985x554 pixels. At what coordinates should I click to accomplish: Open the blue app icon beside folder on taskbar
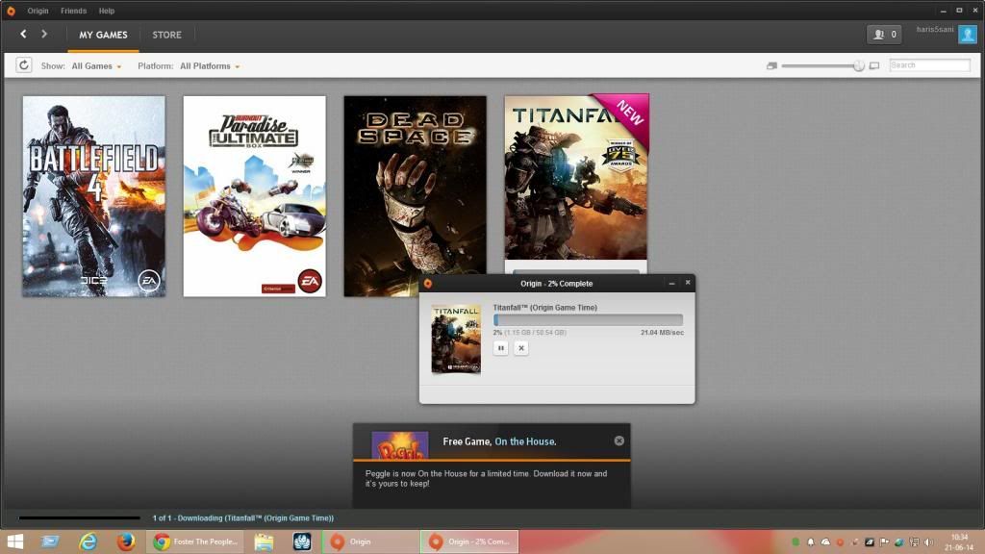(x=302, y=541)
